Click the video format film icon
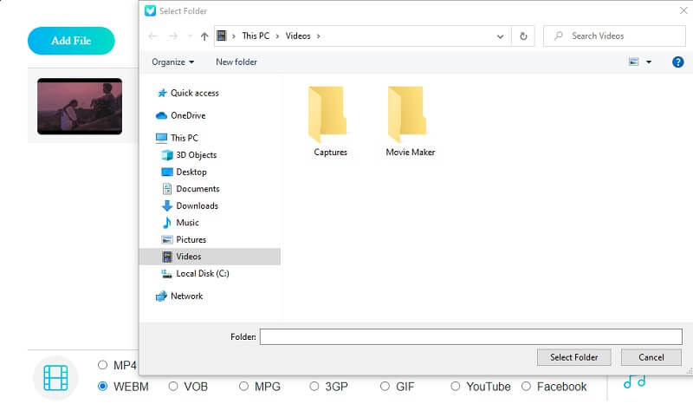The image size is (693, 404). coord(55,378)
